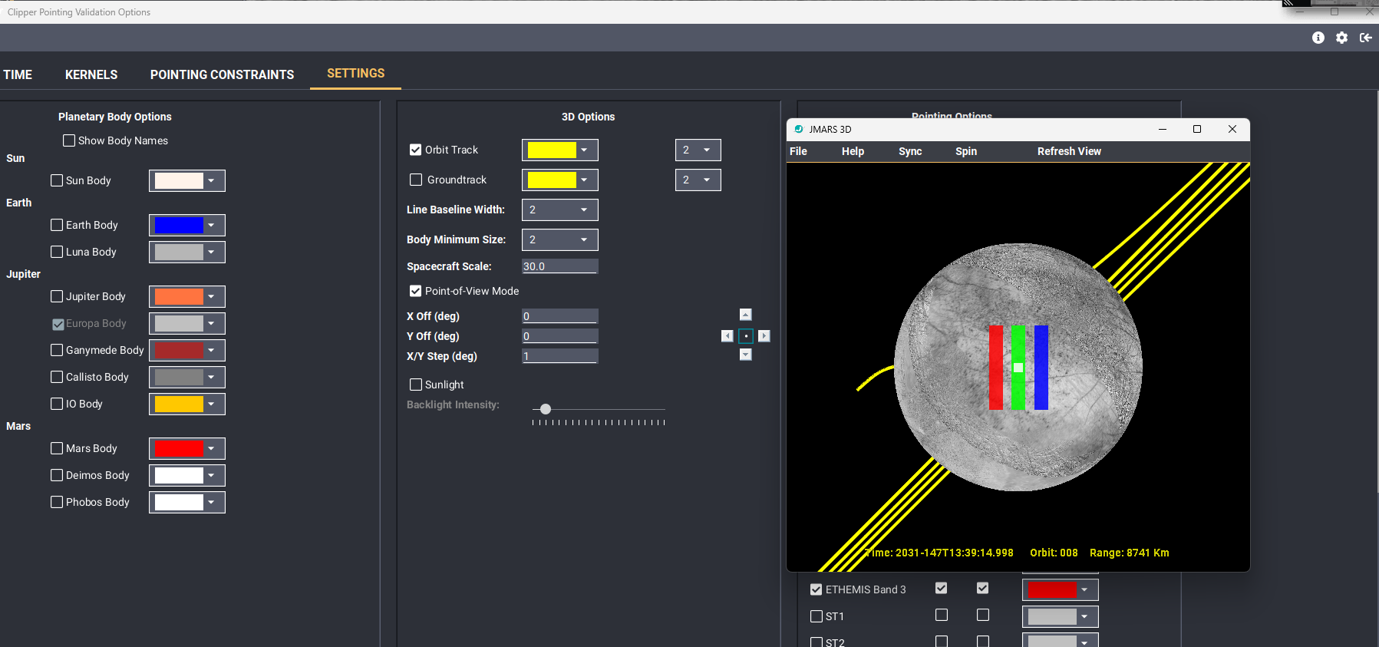Enable Show Body Names checkbox
Image resolution: width=1379 pixels, height=647 pixels.
coord(69,140)
